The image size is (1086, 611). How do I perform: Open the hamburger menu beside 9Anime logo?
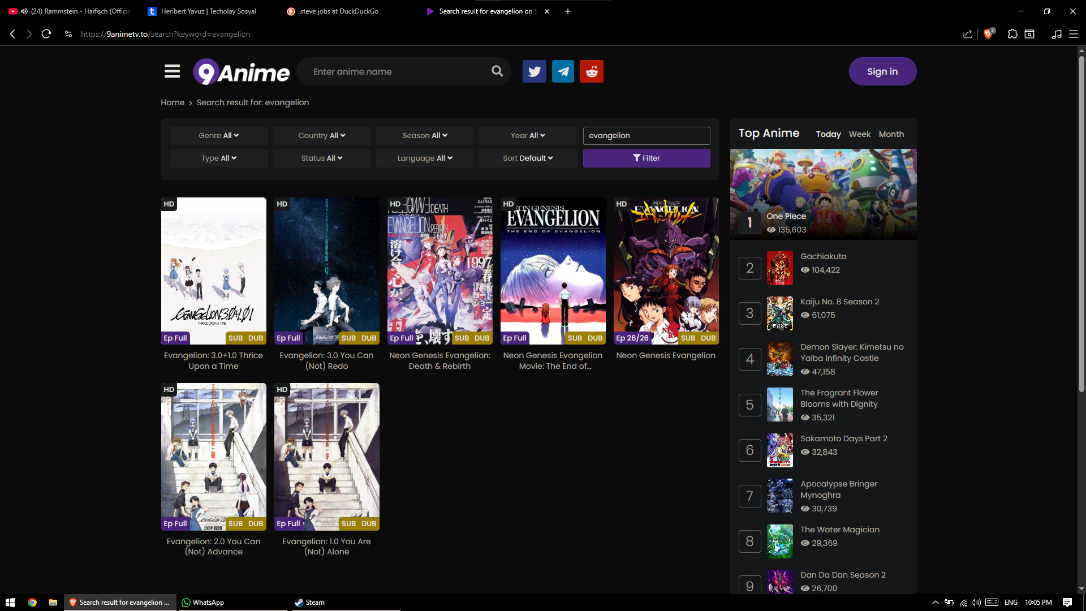(172, 71)
